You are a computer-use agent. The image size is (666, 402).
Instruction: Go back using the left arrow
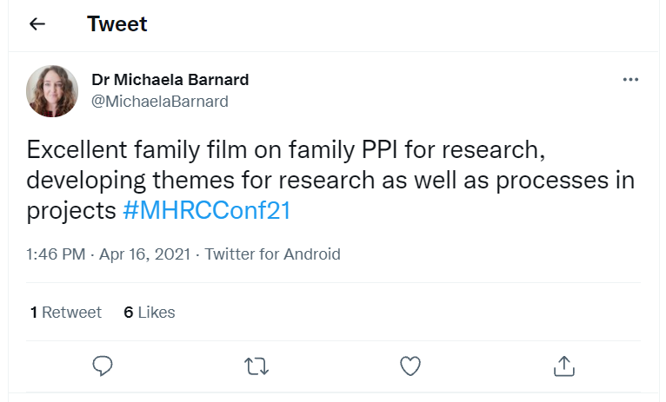(x=37, y=24)
